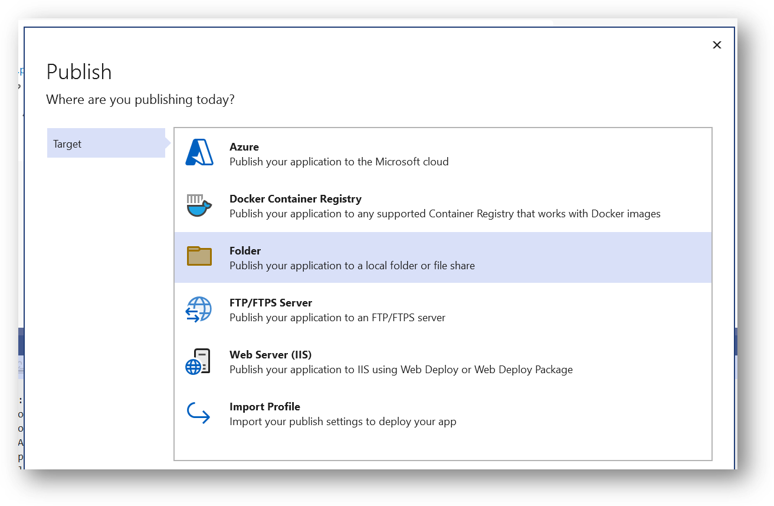This screenshot has width=774, height=506.
Task: Choose the Azure publish target title
Action: click(244, 147)
